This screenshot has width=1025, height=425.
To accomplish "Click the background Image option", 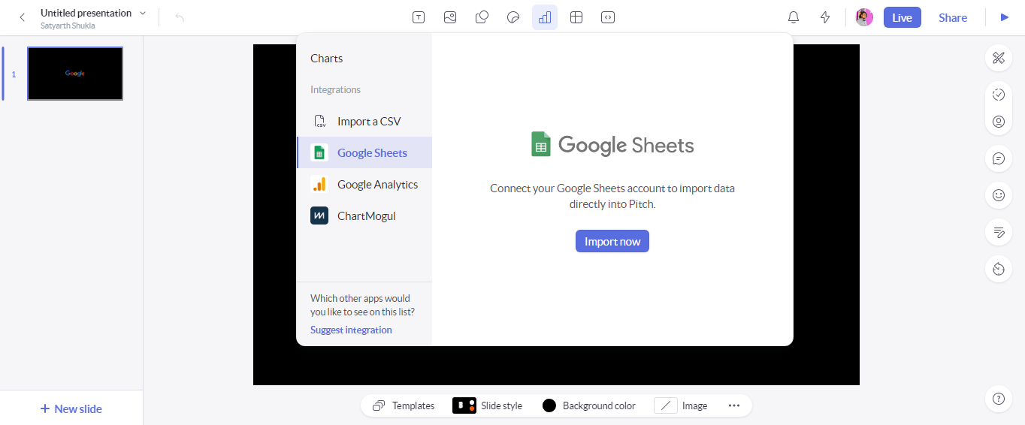I will 681,405.
